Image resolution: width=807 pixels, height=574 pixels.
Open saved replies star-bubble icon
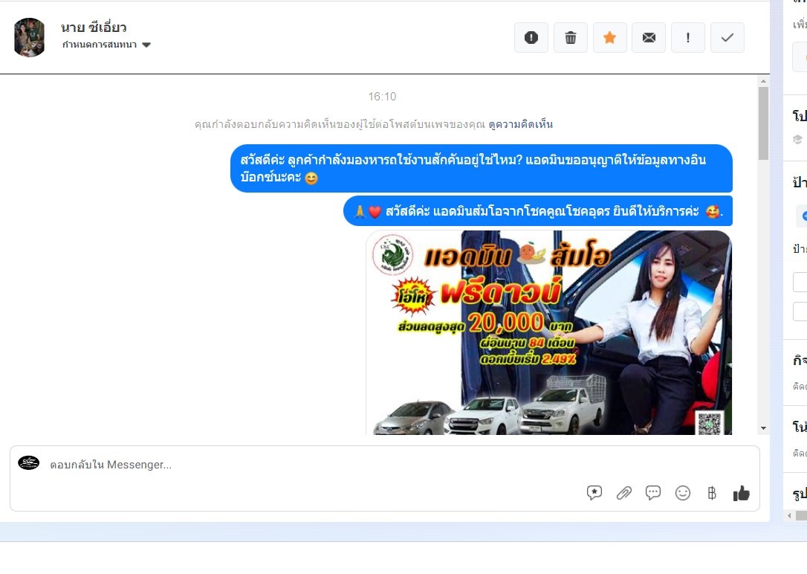(x=594, y=493)
